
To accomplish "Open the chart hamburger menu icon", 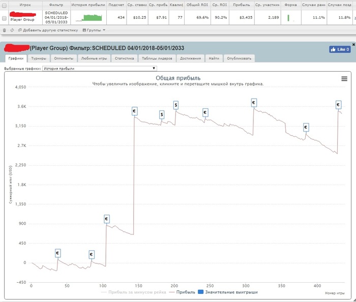I will pyautogui.click(x=344, y=79).
